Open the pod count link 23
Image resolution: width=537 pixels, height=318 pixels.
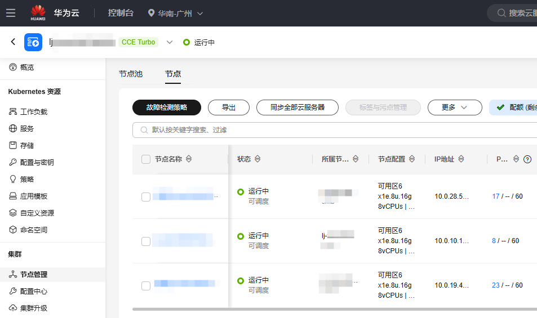(x=495, y=285)
